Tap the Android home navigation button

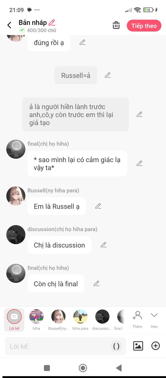(x=83, y=368)
